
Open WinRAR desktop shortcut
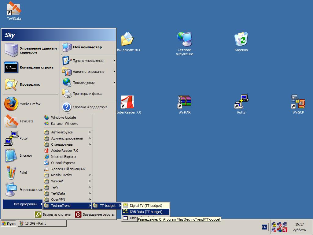point(184,104)
